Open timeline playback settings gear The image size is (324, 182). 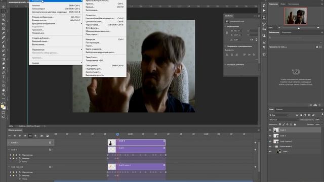35,136
